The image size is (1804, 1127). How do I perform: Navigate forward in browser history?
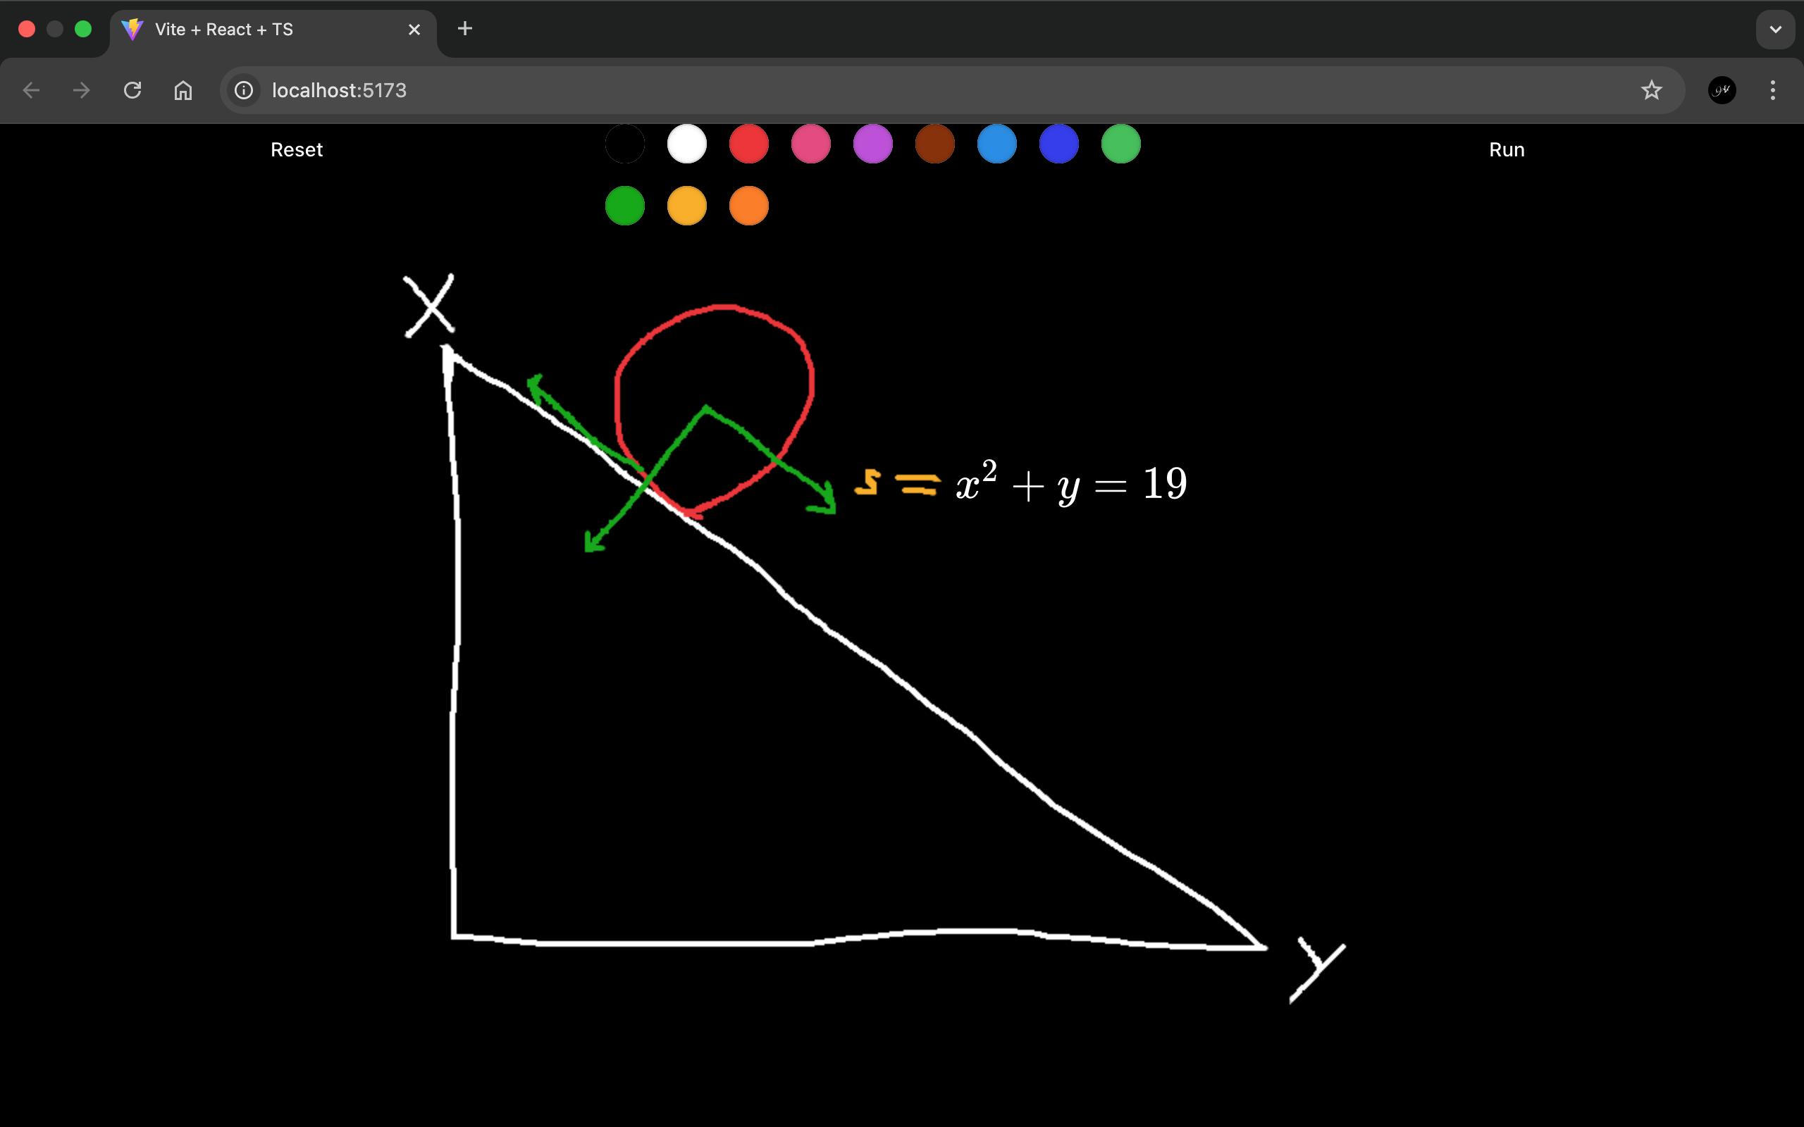80,89
